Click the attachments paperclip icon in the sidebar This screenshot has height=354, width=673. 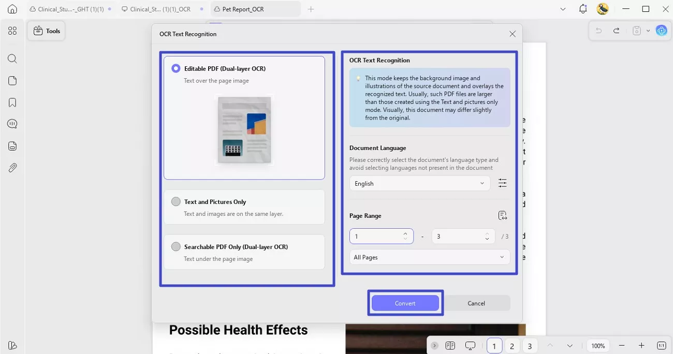coord(12,167)
